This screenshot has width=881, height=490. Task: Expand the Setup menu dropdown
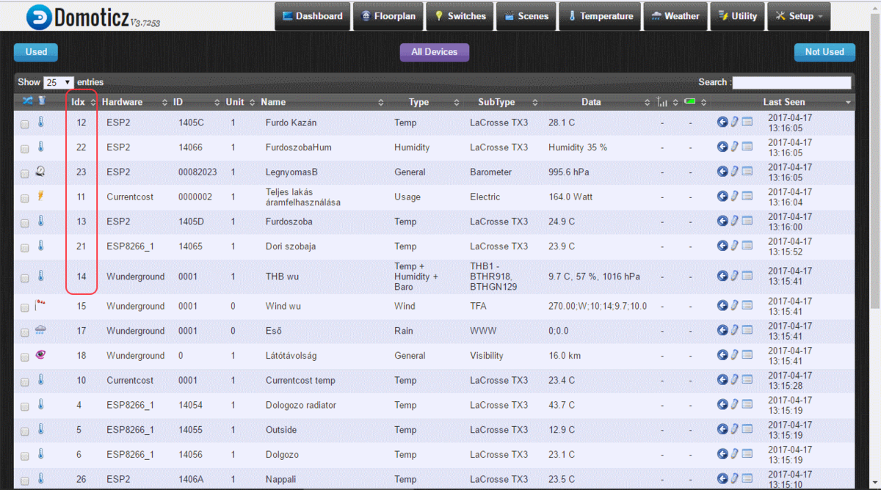(x=798, y=16)
